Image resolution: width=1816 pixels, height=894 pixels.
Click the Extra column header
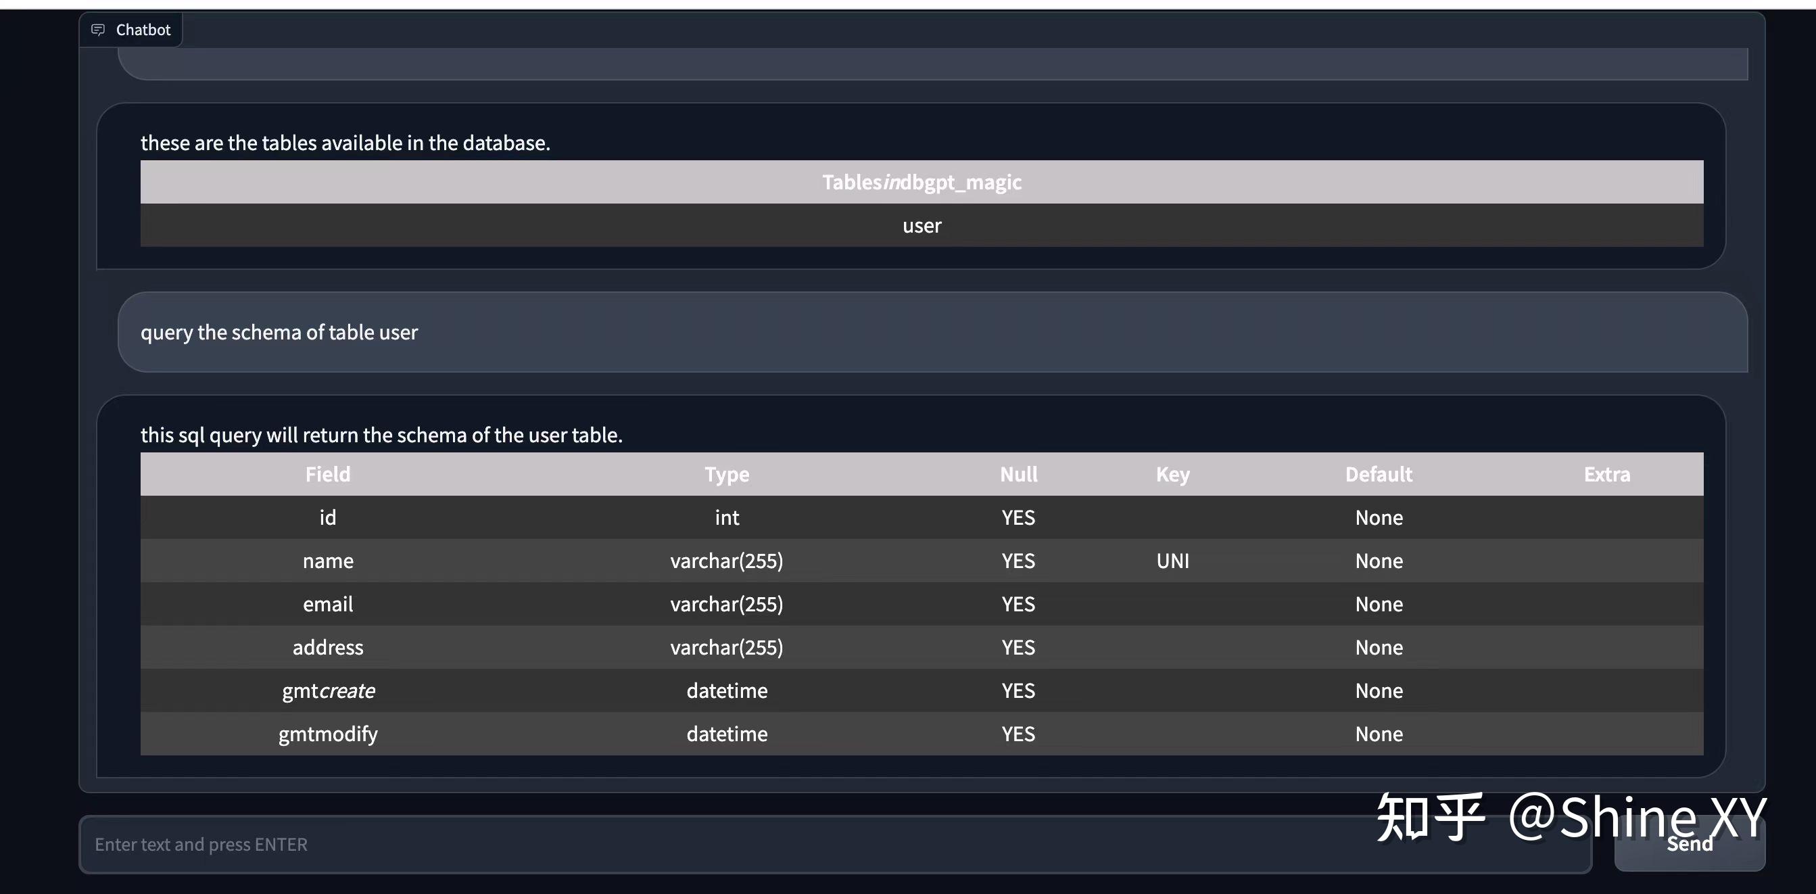[x=1607, y=474]
